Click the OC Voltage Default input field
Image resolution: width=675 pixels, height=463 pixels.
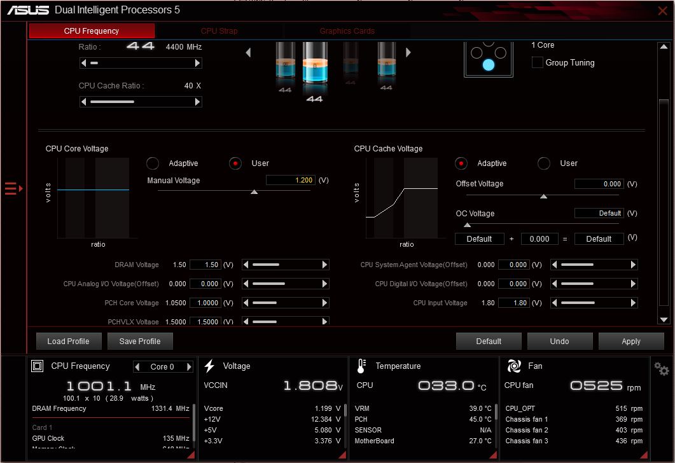pyautogui.click(x=599, y=213)
